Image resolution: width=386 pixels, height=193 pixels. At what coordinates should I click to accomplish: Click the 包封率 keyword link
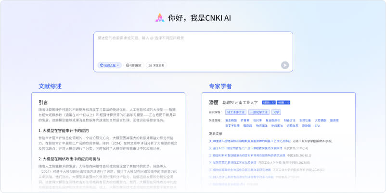pyautogui.click(x=257, y=121)
